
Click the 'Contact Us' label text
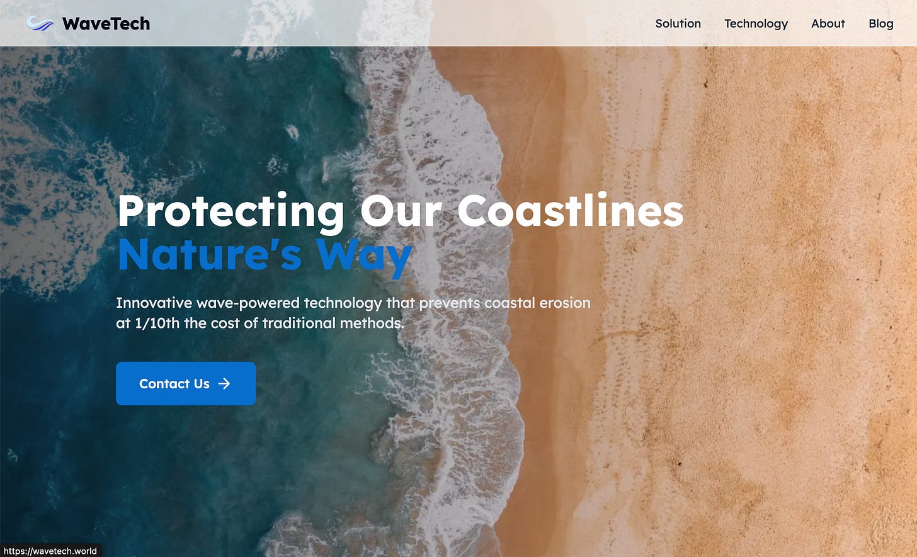[x=174, y=383]
